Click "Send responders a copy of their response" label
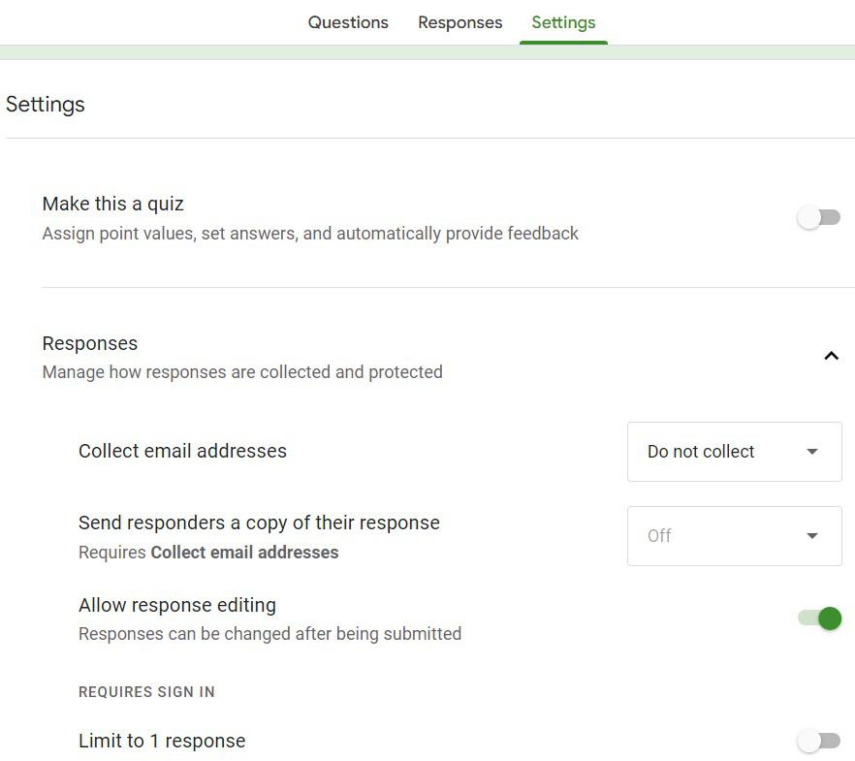The height and width of the screenshot is (761, 855). (259, 523)
